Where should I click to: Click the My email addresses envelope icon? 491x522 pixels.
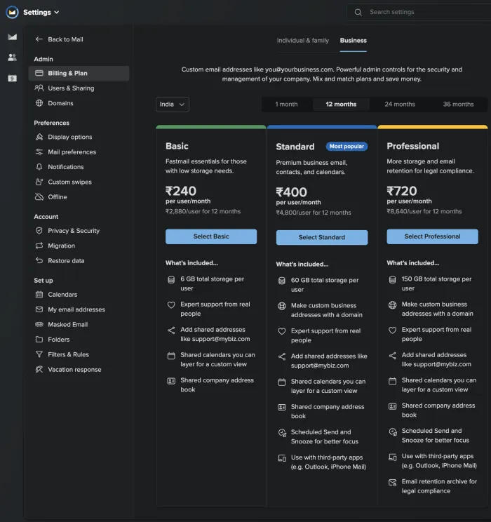(x=39, y=309)
